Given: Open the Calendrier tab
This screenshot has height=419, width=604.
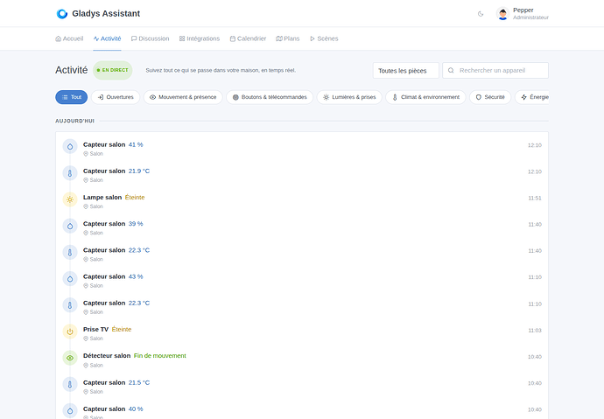Looking at the screenshot, I should click(248, 38).
